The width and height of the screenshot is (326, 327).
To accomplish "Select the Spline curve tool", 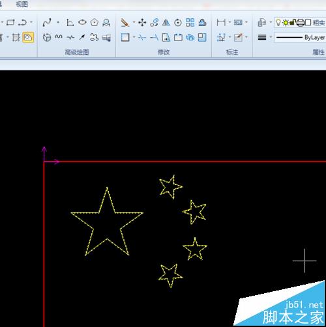I will [47, 22].
